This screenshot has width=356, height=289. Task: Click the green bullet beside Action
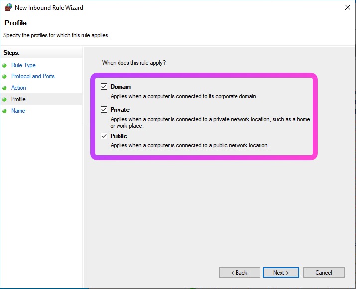[x=5, y=88]
